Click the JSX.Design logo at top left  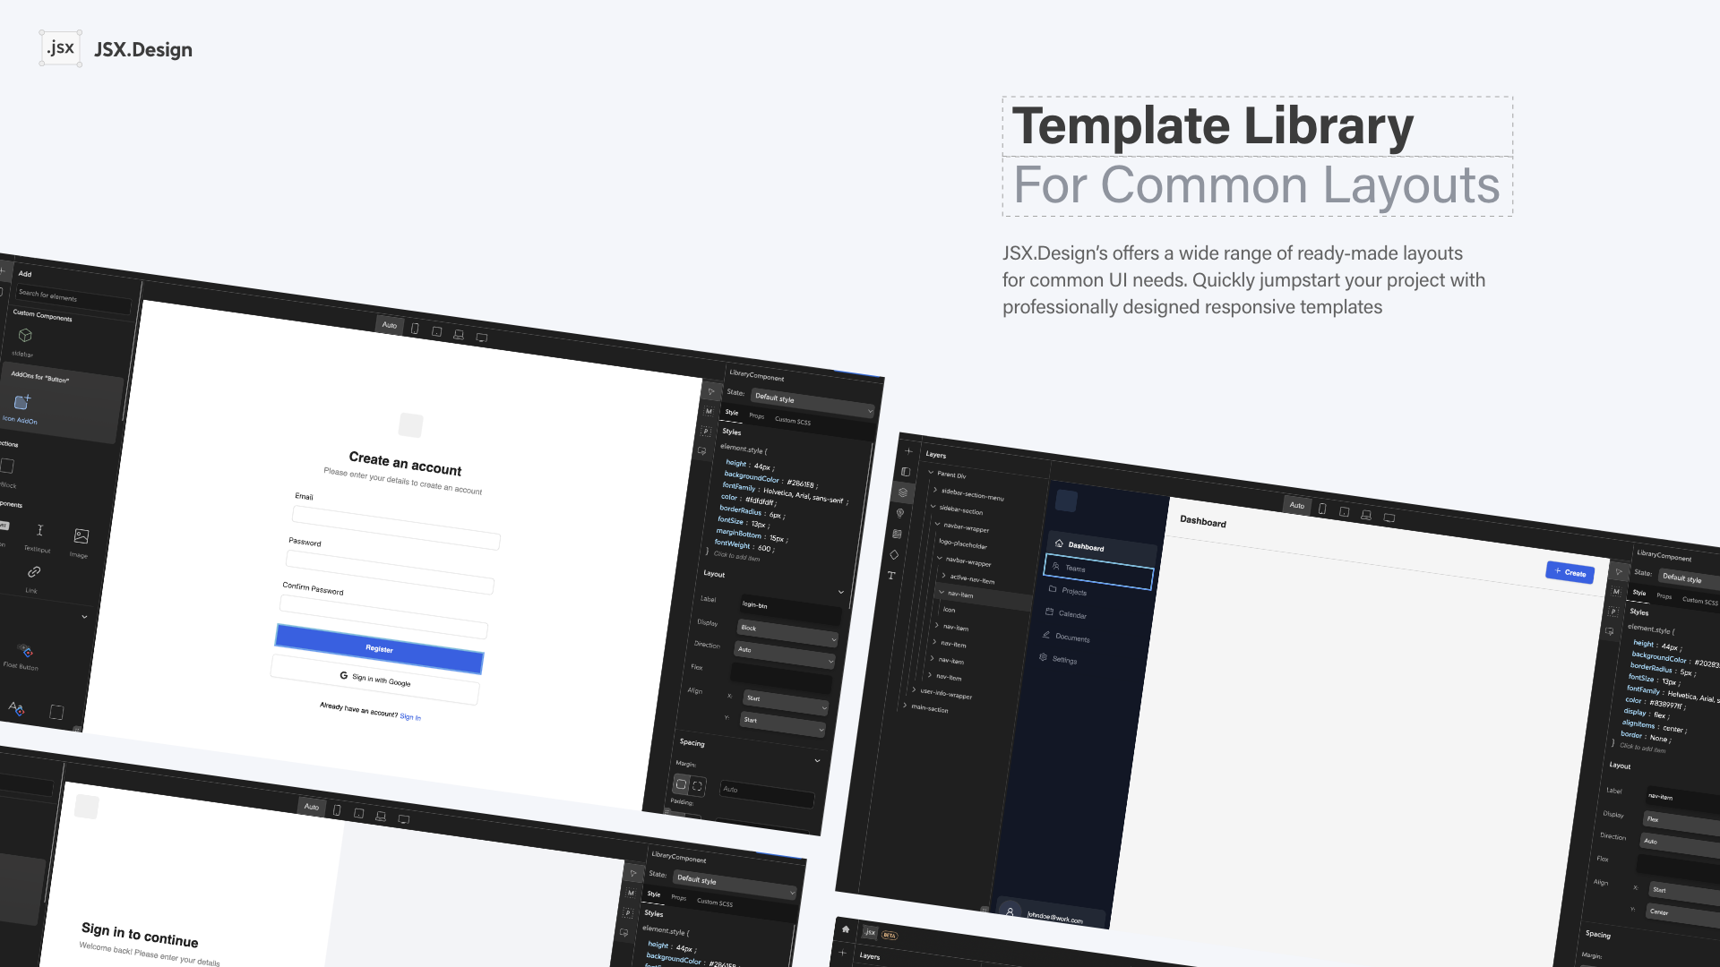coord(116,49)
